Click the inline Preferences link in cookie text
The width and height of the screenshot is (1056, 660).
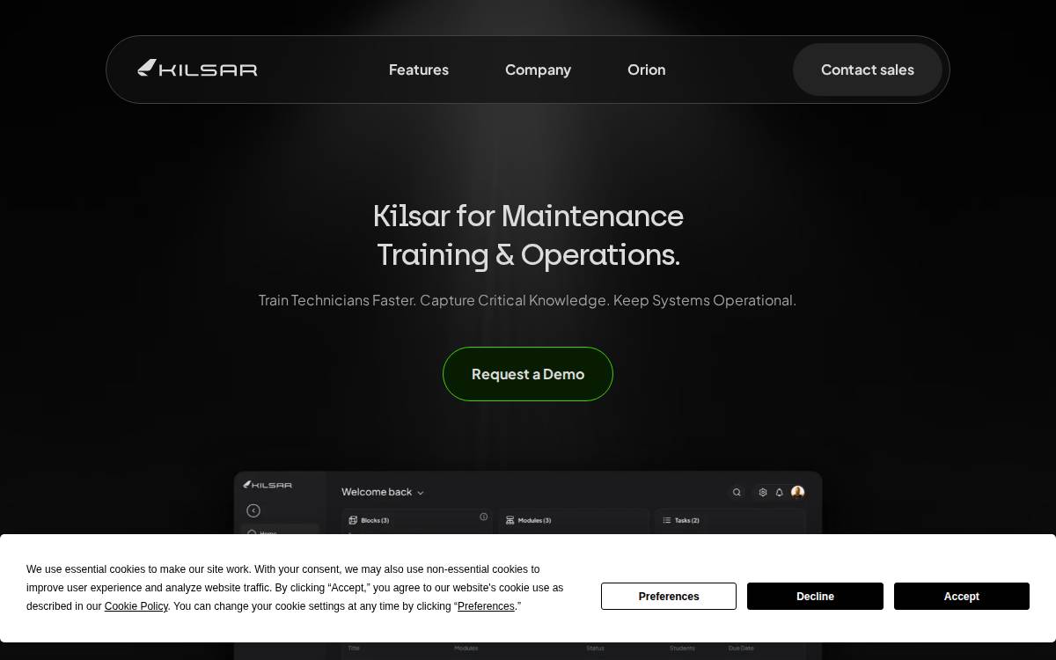pyautogui.click(x=486, y=606)
